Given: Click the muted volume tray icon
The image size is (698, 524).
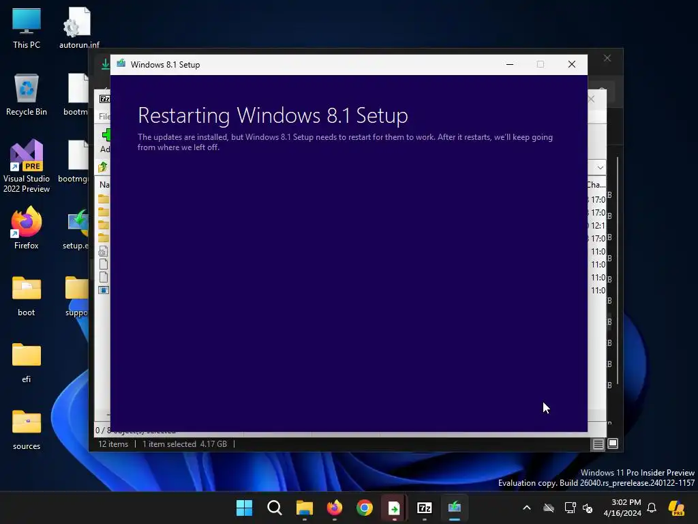Looking at the screenshot, I should coord(588,508).
